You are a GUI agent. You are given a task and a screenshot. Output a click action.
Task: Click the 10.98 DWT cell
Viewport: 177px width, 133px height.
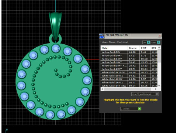pos(145,59)
